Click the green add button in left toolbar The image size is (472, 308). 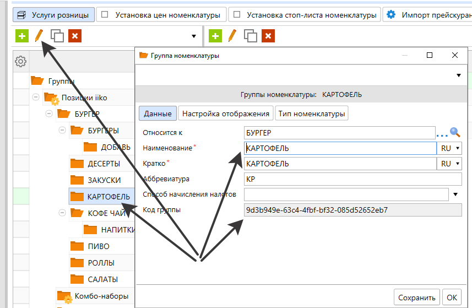click(x=22, y=36)
